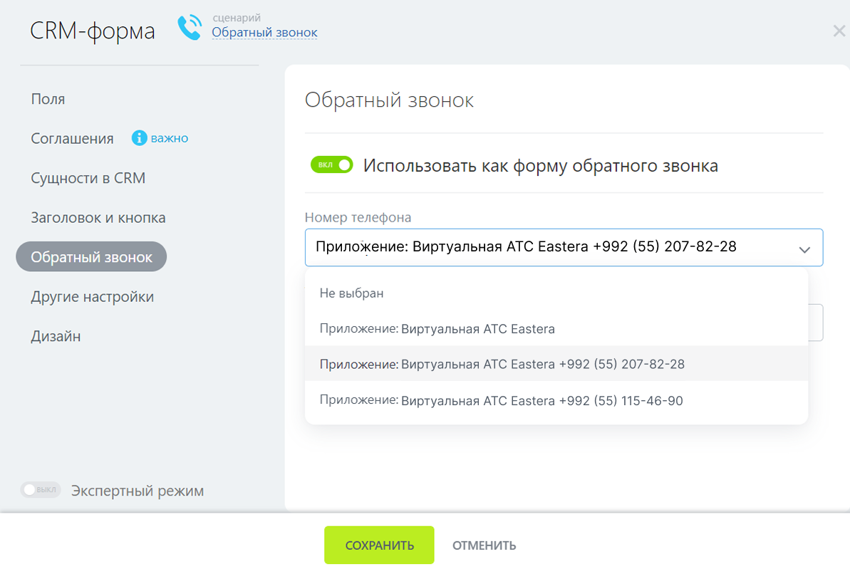Open the Другие настройки section

point(92,297)
